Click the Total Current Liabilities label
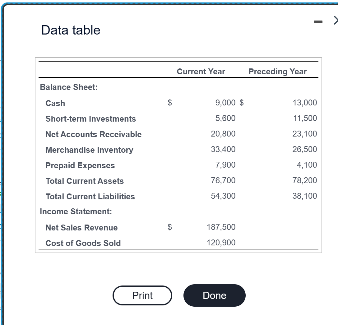 click(x=90, y=197)
